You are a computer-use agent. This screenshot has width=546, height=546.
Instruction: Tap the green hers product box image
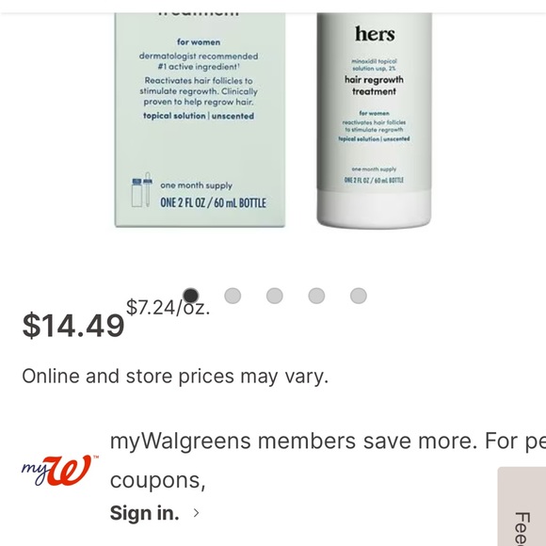click(200, 120)
